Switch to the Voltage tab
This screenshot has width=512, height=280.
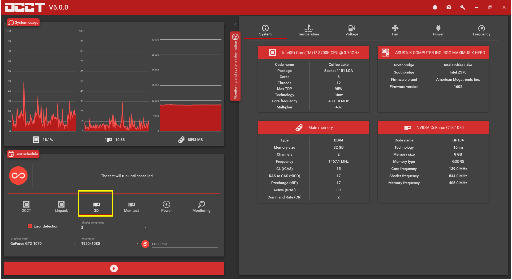[352, 31]
